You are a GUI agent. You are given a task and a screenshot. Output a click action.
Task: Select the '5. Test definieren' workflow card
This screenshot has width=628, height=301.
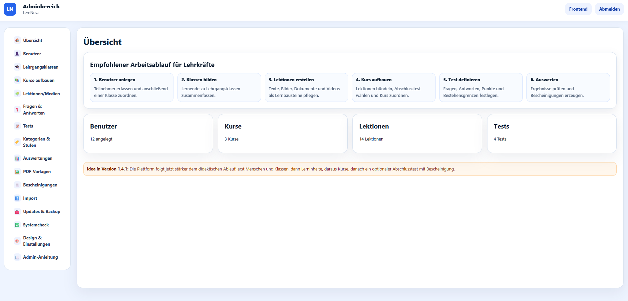(481, 88)
